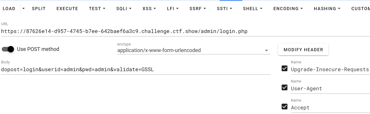
Task: Click the LOAD button
Action: [x=9, y=9]
